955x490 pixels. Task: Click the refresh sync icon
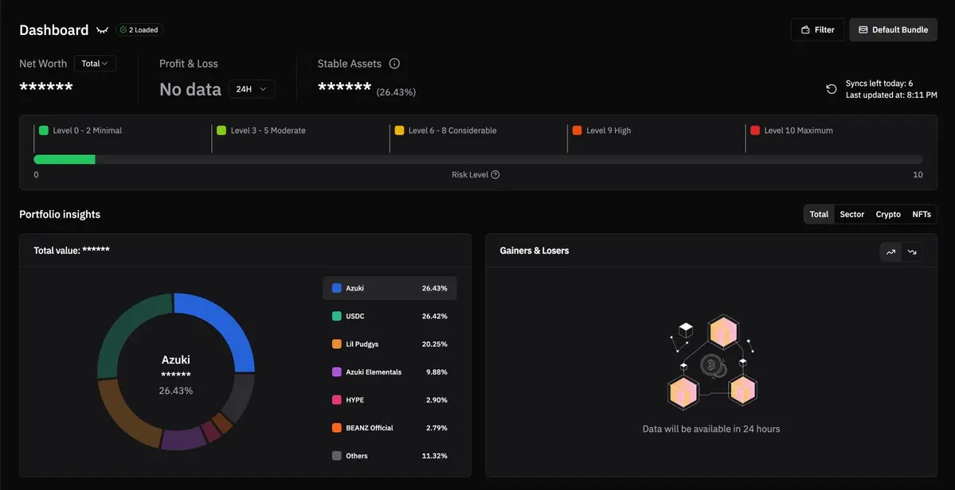[832, 89]
